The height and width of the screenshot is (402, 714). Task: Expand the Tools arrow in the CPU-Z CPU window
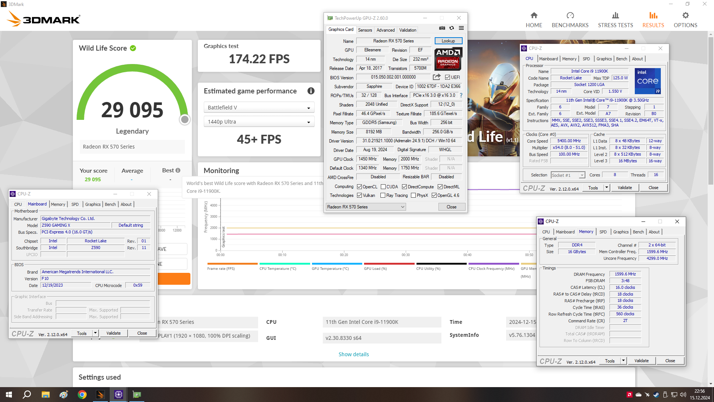607,188
